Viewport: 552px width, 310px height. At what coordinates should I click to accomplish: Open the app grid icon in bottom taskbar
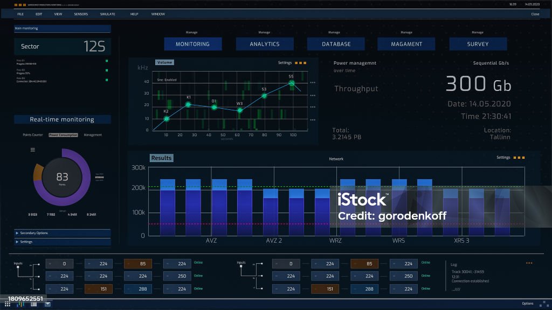pos(8,304)
